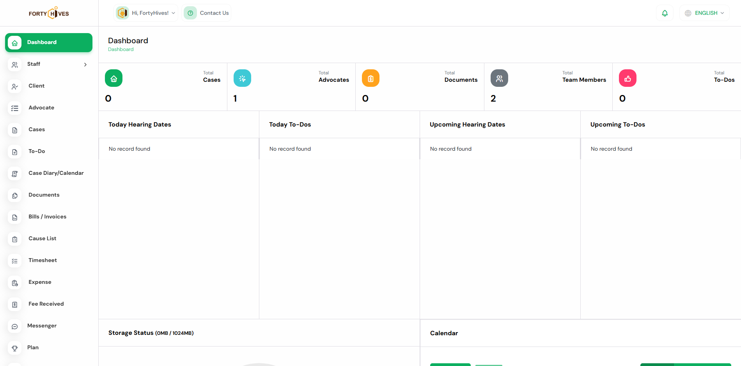
Task: Click the Total Advocates label
Action: click(334, 77)
